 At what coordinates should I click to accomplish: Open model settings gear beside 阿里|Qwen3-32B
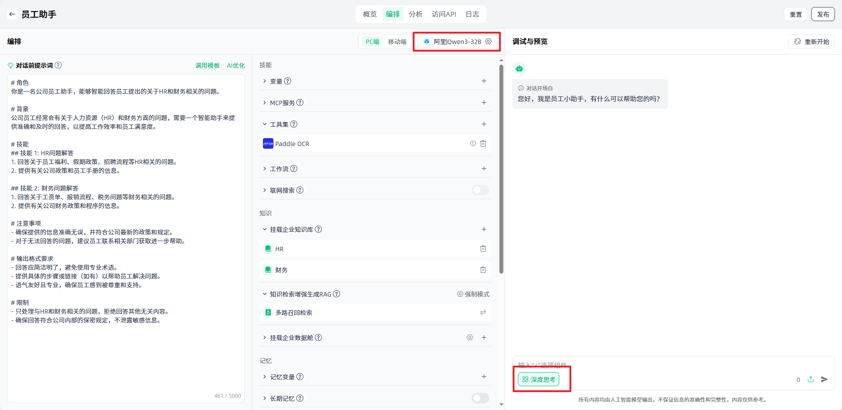[x=488, y=41]
